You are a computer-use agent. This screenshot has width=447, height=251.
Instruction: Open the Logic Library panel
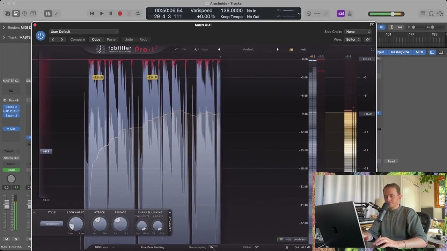click(x=7, y=14)
